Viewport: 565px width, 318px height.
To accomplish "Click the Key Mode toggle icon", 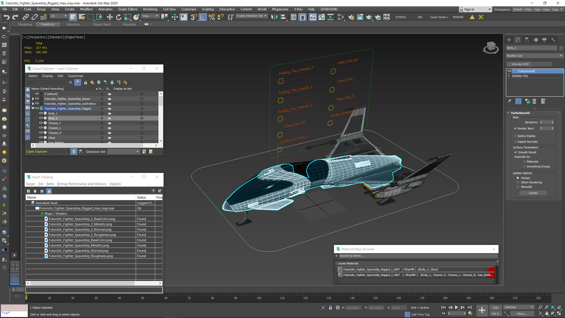I will click(443, 313).
